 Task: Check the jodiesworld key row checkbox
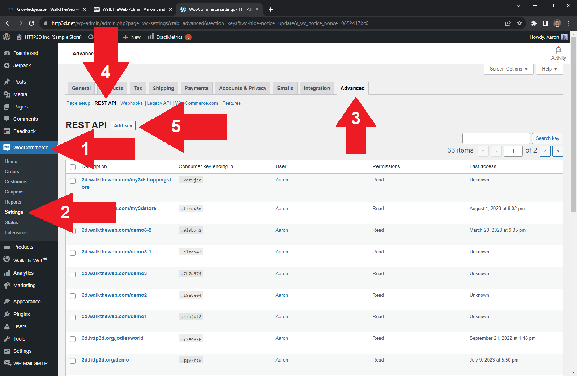pos(73,339)
